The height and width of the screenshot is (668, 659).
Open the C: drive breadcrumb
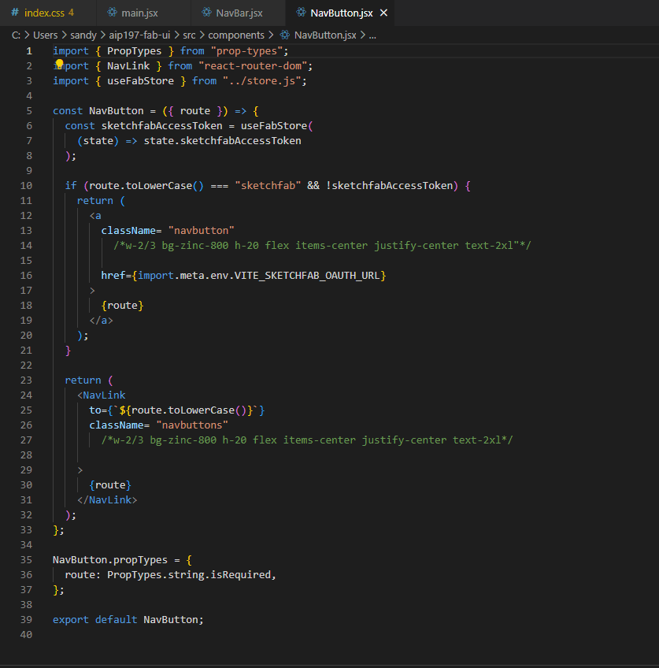click(16, 35)
